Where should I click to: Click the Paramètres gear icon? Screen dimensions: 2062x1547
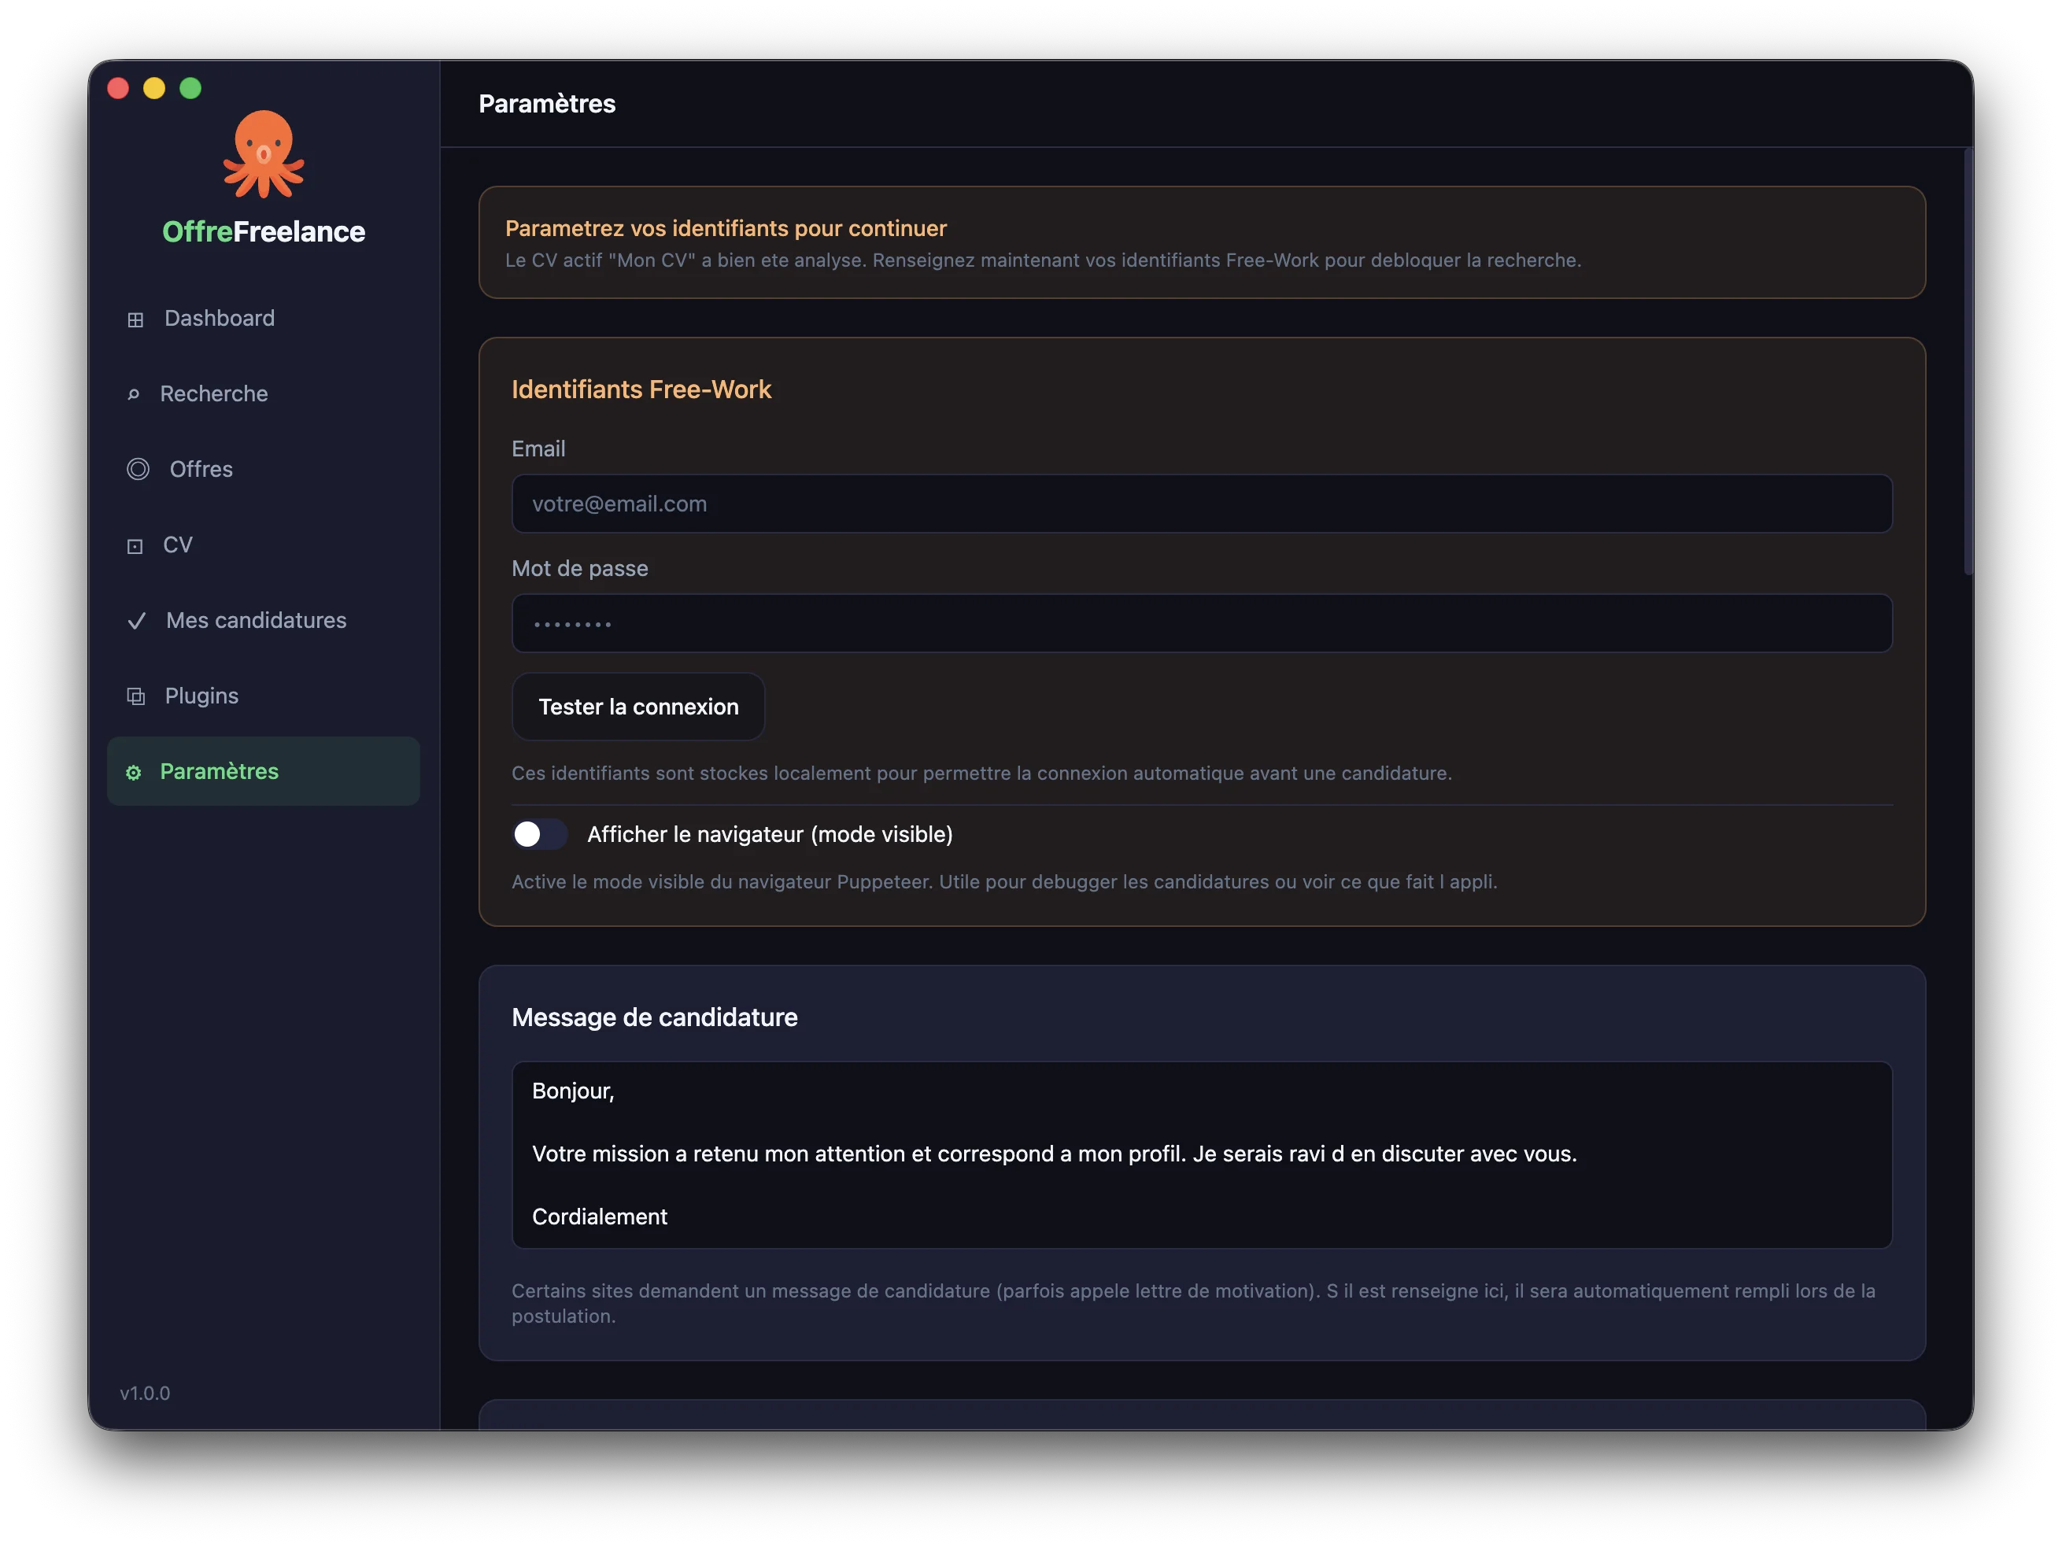[x=133, y=773]
